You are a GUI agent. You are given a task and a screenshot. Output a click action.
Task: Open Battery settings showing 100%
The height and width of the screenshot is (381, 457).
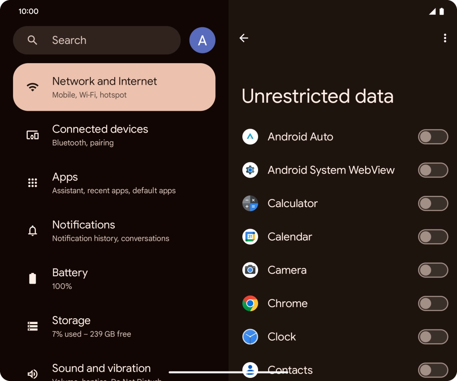click(x=114, y=278)
